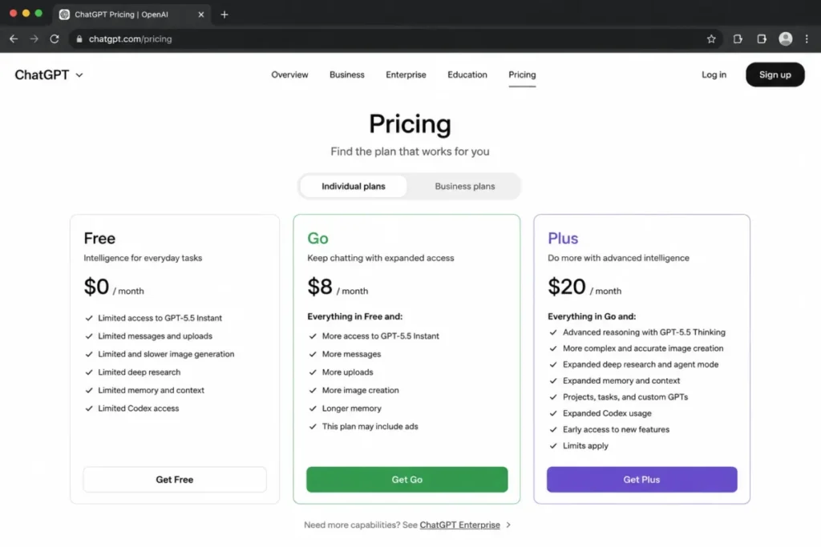Open the Business nav item
This screenshot has width=821, height=547.
346,74
